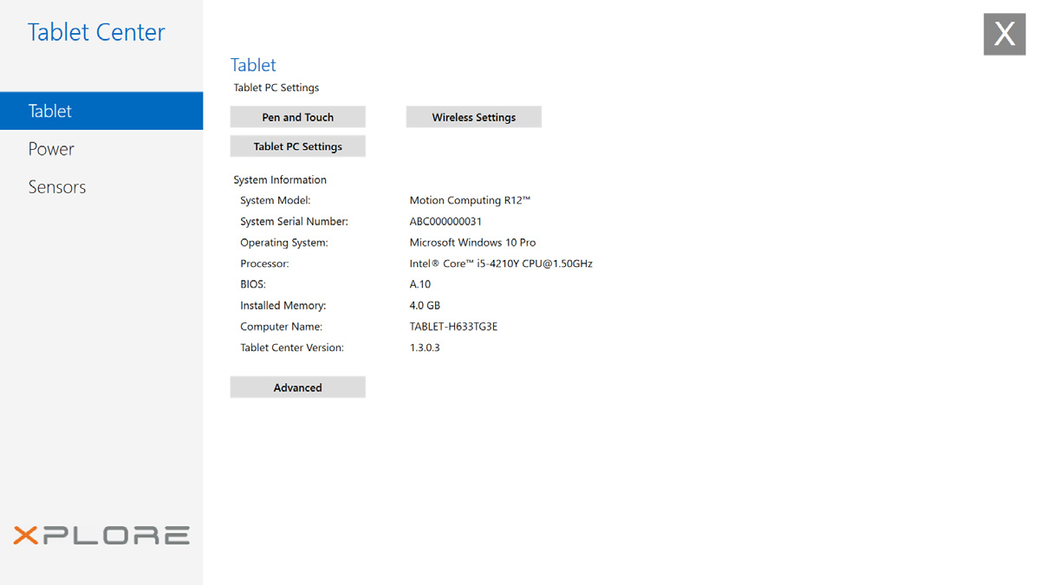
Task: Open the Pen and Touch settings
Action: click(297, 117)
